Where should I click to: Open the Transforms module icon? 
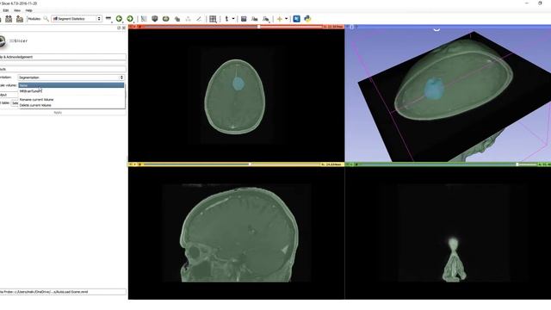point(177,19)
